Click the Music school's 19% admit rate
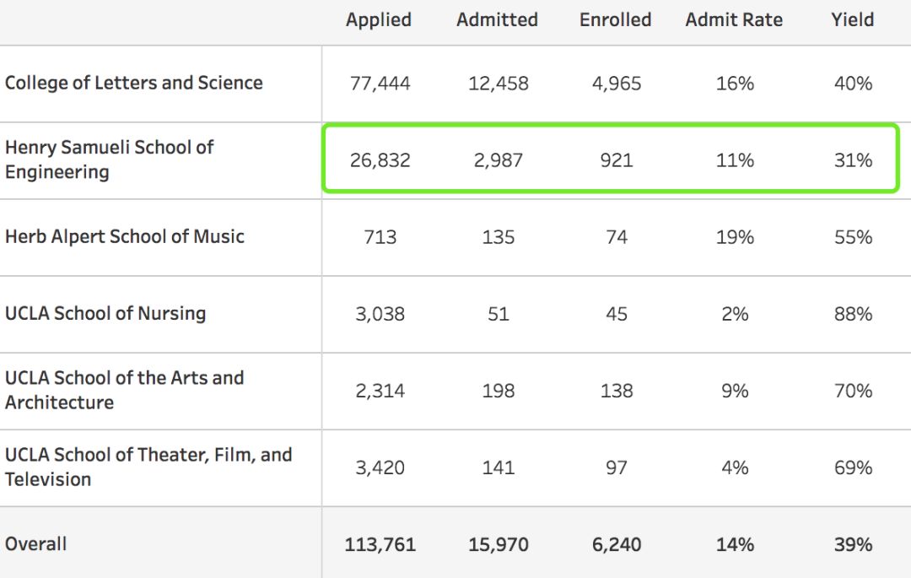 [735, 237]
